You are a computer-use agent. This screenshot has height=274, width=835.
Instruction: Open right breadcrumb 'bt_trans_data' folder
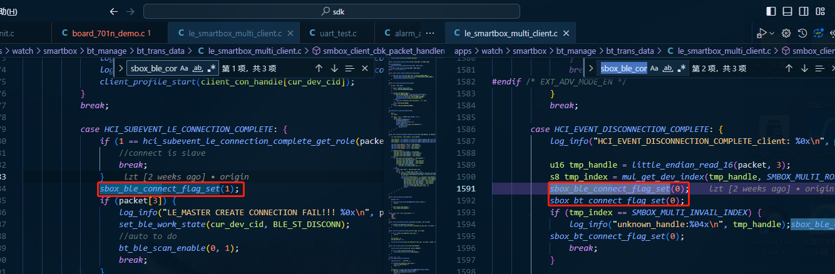[x=631, y=51]
